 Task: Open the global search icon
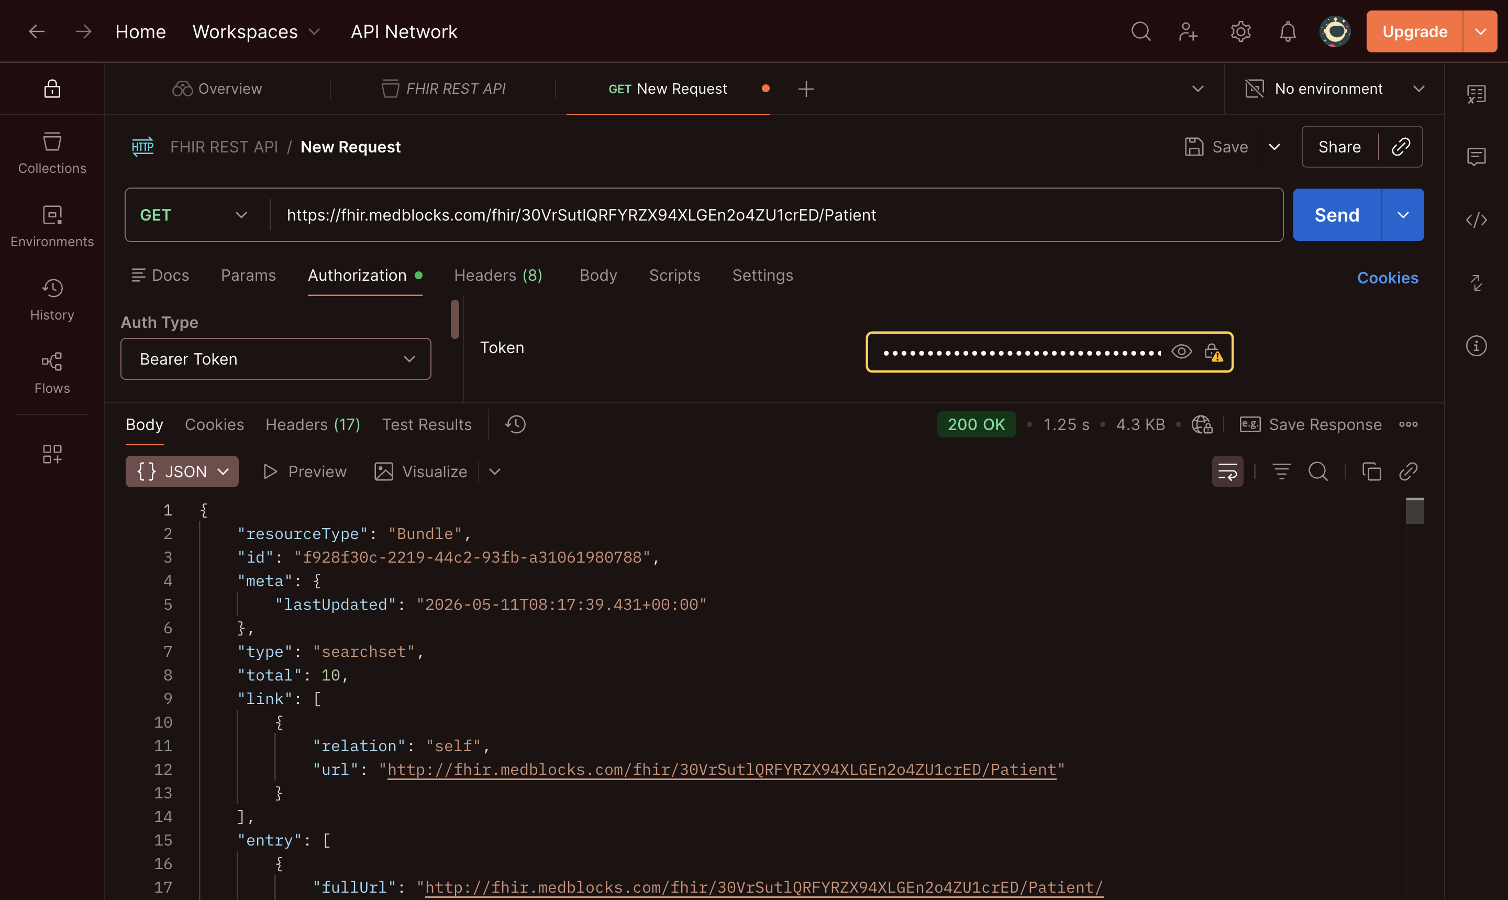coord(1141,31)
